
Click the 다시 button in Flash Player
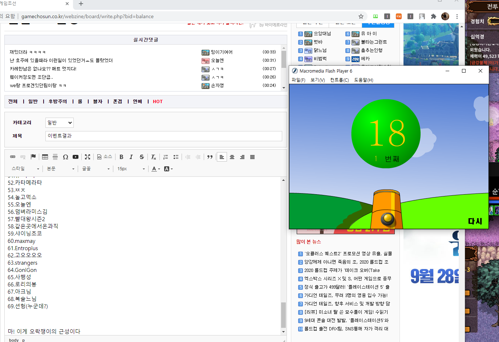(x=475, y=221)
